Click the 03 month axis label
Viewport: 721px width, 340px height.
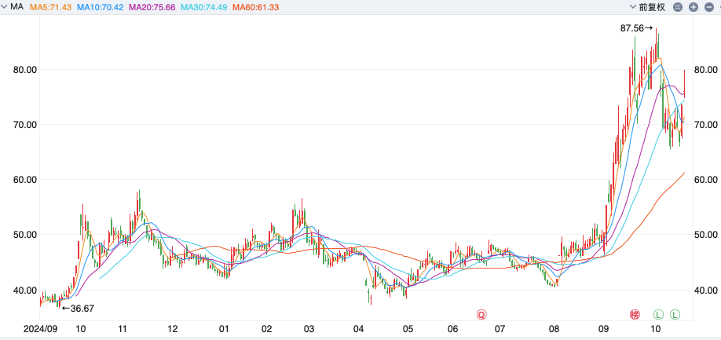tap(309, 330)
